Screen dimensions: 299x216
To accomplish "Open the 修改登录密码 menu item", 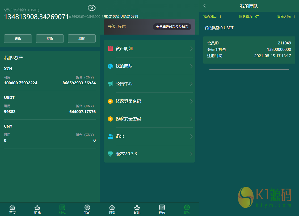I will tap(128, 101).
